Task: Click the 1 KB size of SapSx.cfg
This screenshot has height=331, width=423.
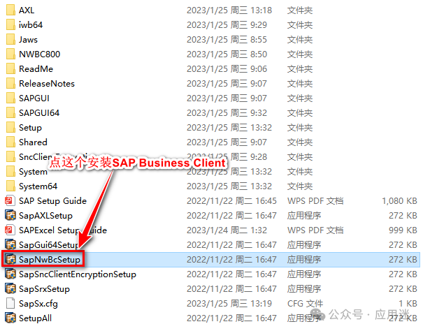Action: tap(408, 303)
